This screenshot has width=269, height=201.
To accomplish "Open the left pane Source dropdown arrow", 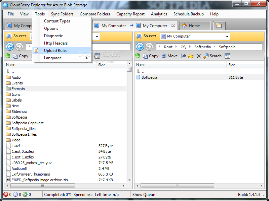I will point(97,36).
